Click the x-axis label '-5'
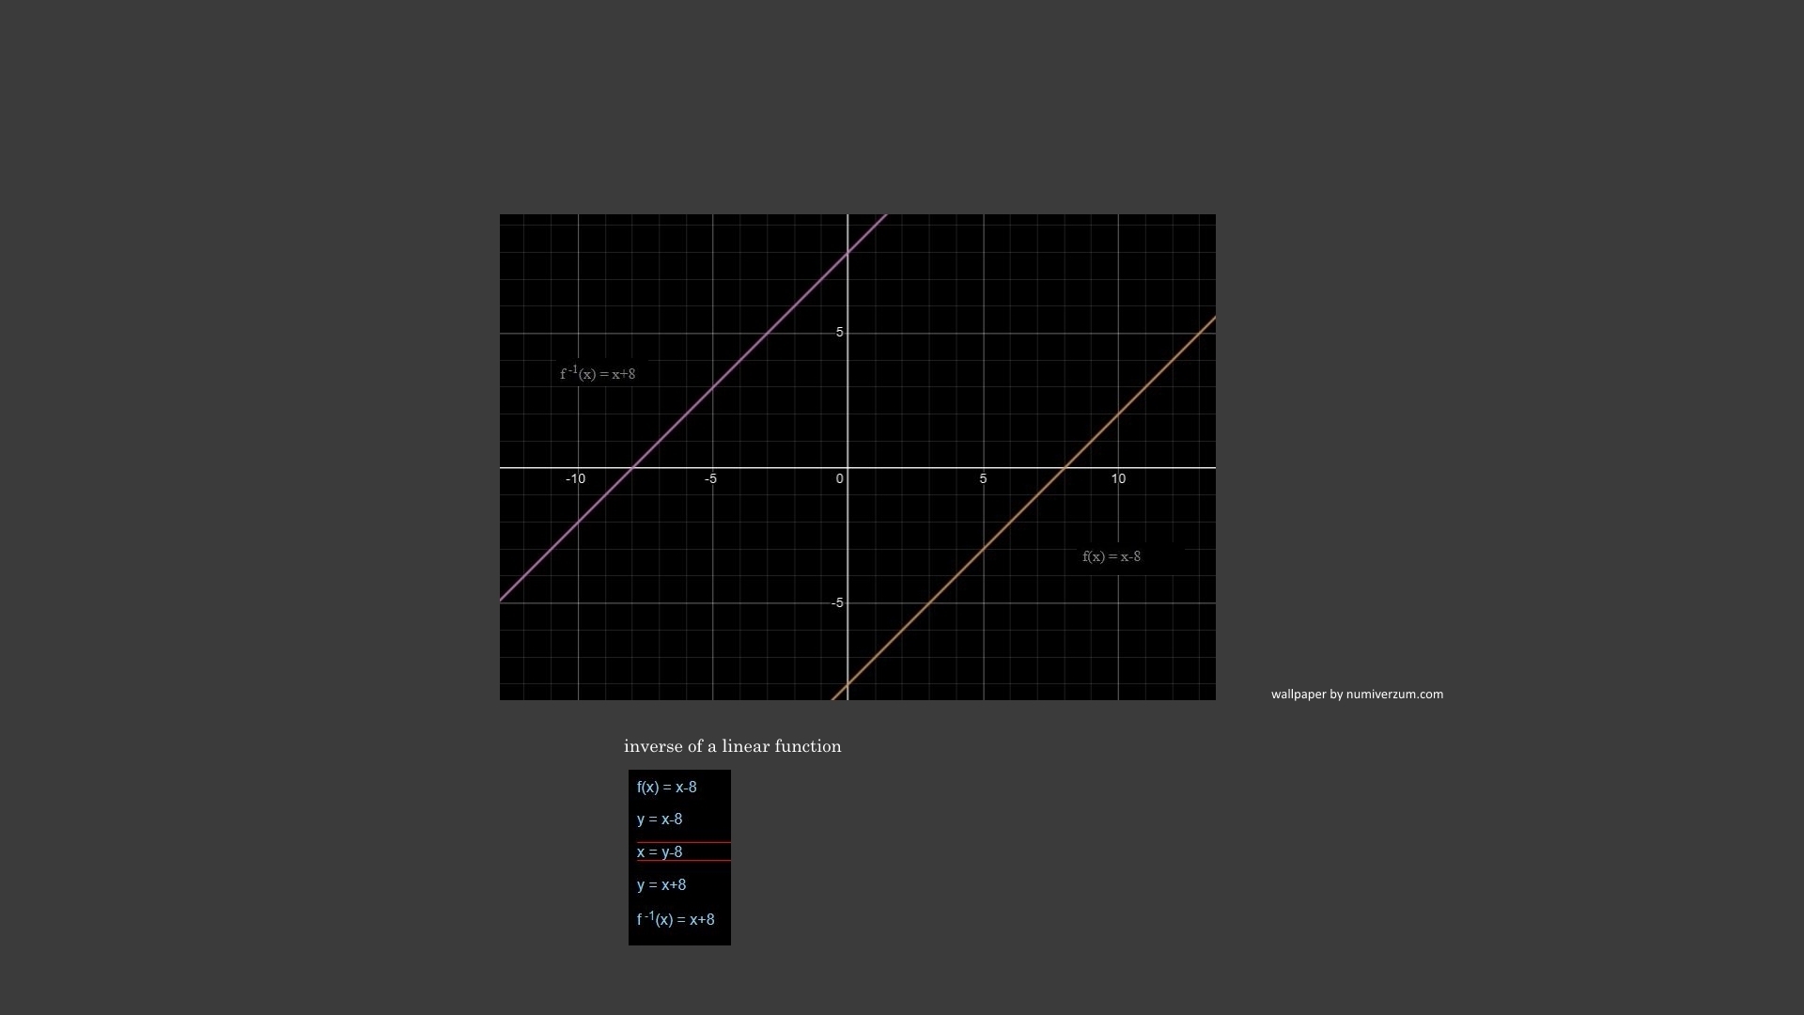Screen dimensions: 1804x1015 pos(710,479)
